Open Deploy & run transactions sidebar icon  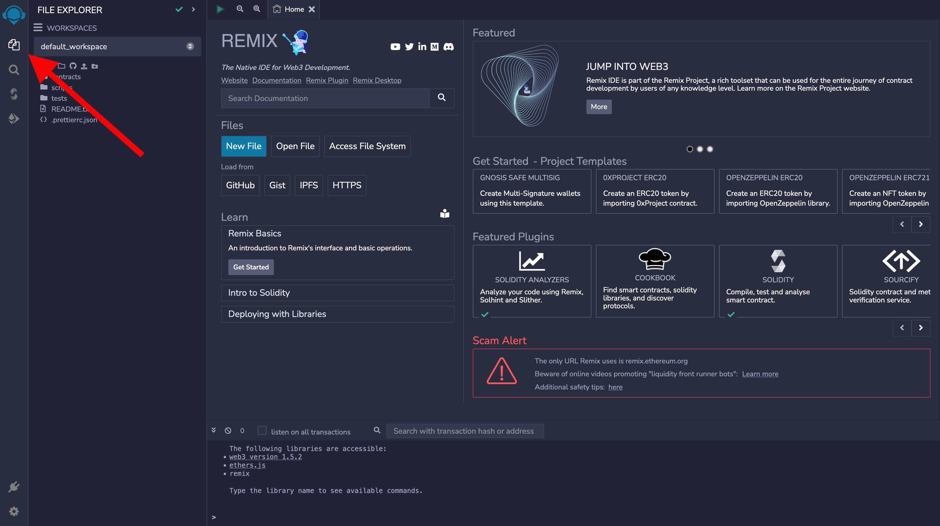[x=14, y=118]
